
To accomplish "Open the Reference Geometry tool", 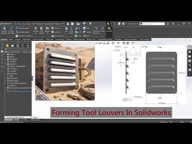I will (96, 30).
